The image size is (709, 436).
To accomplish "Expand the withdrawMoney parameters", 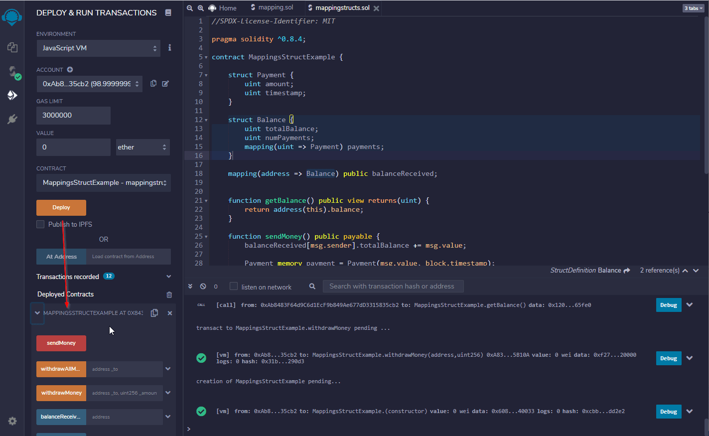I will coord(168,393).
